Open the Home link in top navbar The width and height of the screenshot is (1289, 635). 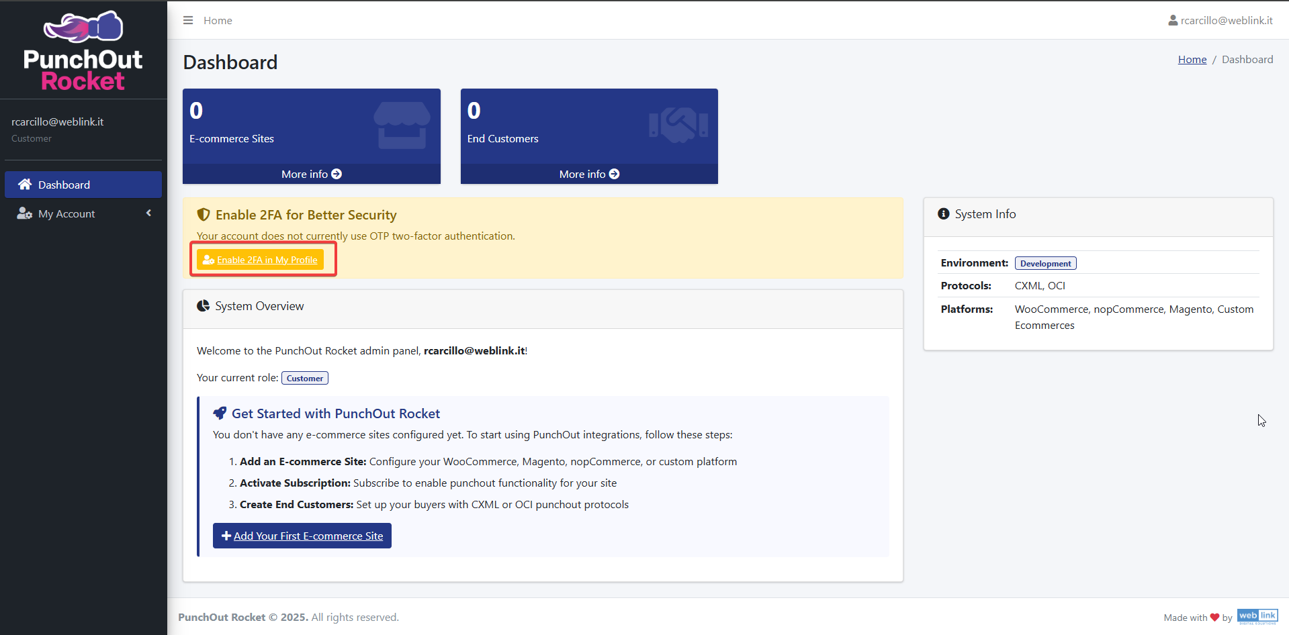218,21
